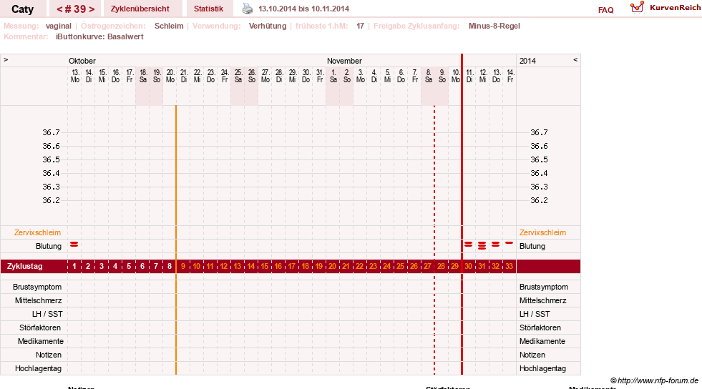Viewport: 702px width, 389px height.
Task: Click date header 25. Sa
Action: point(238,76)
